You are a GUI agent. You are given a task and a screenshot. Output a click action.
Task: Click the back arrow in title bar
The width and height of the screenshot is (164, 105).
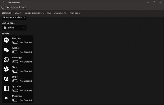coord(4,2)
